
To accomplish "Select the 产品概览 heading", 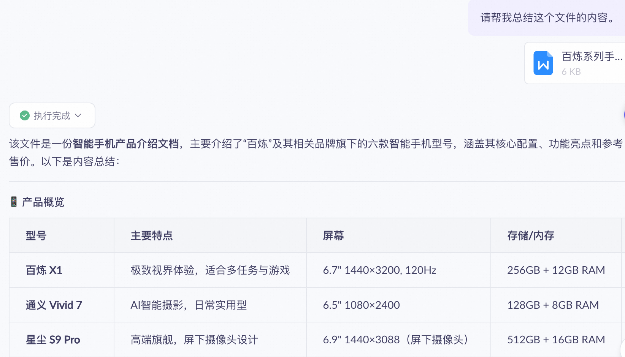I will (x=43, y=202).
